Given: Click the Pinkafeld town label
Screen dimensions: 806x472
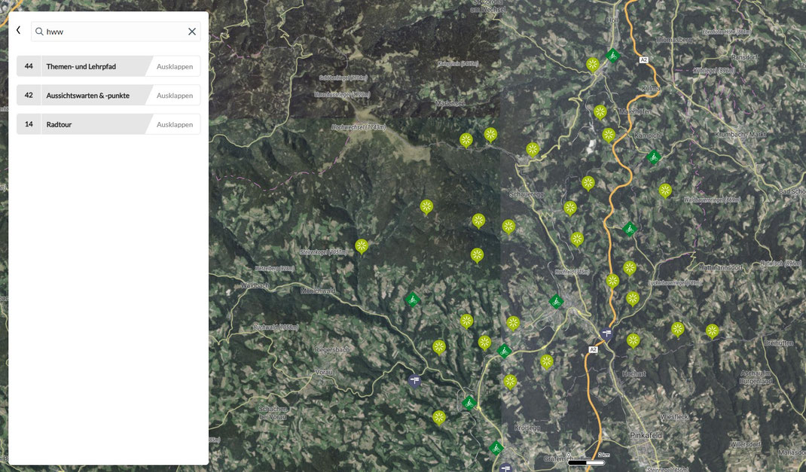Looking at the screenshot, I should coord(646,436).
